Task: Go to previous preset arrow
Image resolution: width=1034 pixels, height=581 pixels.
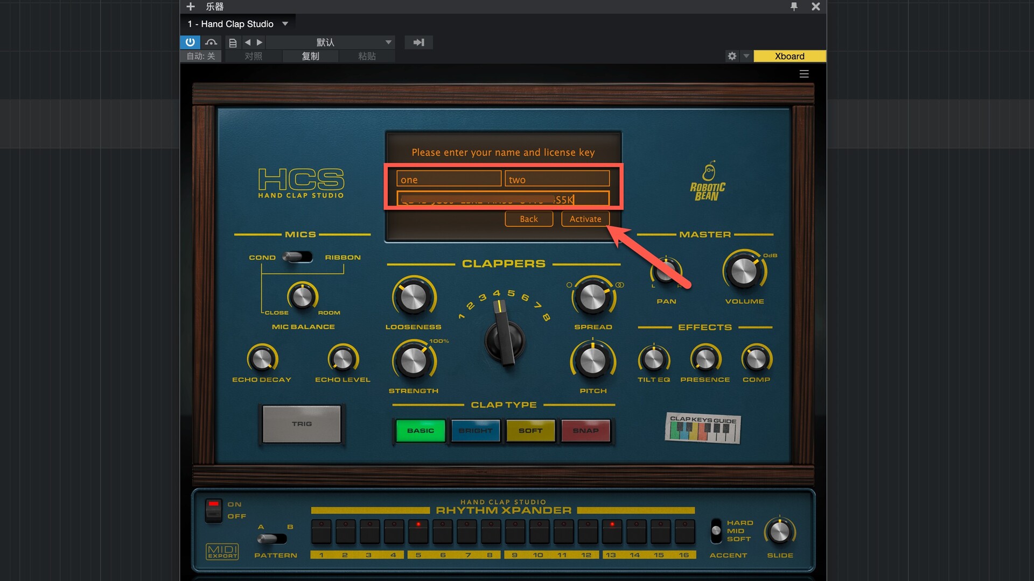Action: coord(248,42)
